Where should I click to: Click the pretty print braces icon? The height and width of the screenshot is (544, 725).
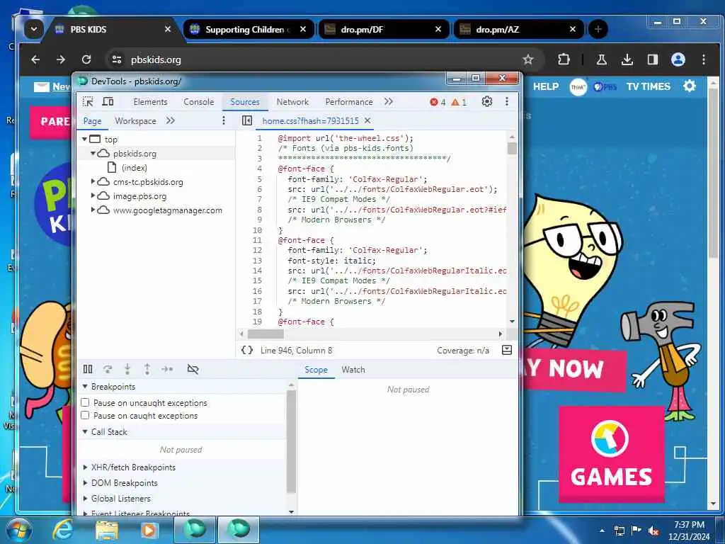click(x=247, y=350)
